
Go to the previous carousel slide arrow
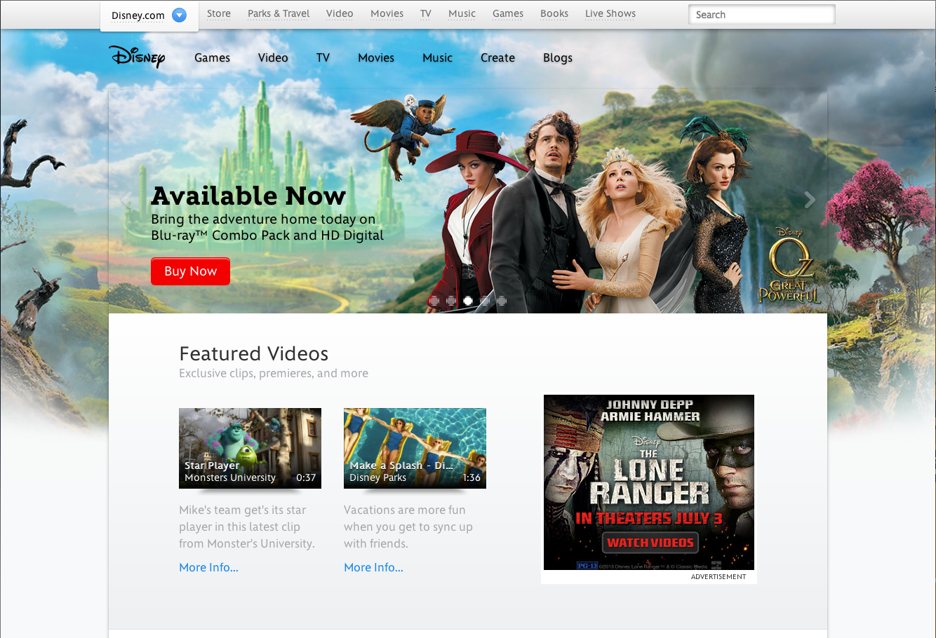tap(126, 200)
